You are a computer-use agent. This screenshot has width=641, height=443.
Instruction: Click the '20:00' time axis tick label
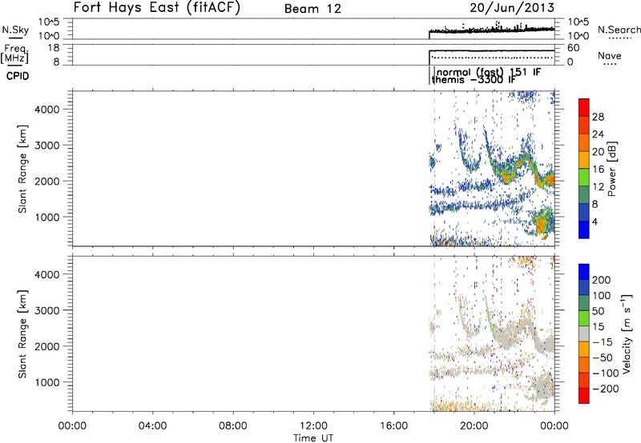click(474, 426)
